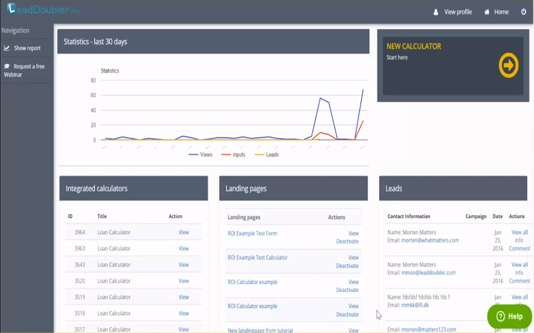Image resolution: width=534 pixels, height=333 pixels.
Task: Open View profile link
Action: (458, 12)
